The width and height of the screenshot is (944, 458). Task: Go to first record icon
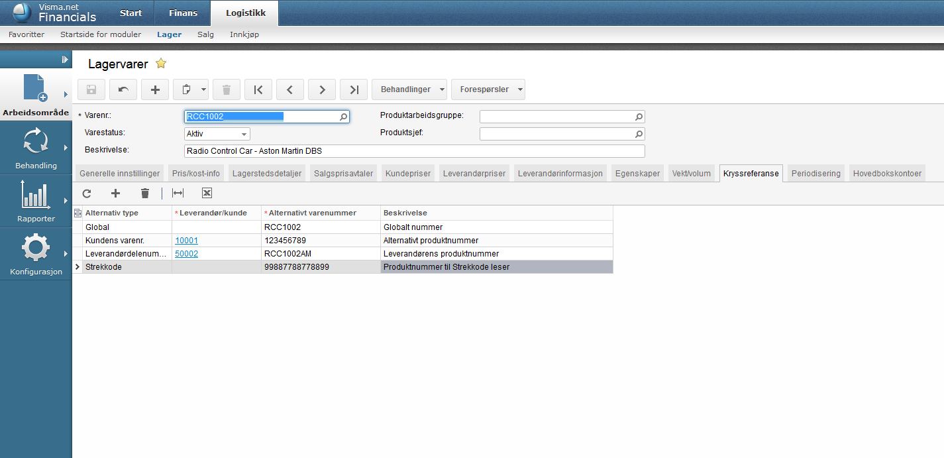(258, 89)
